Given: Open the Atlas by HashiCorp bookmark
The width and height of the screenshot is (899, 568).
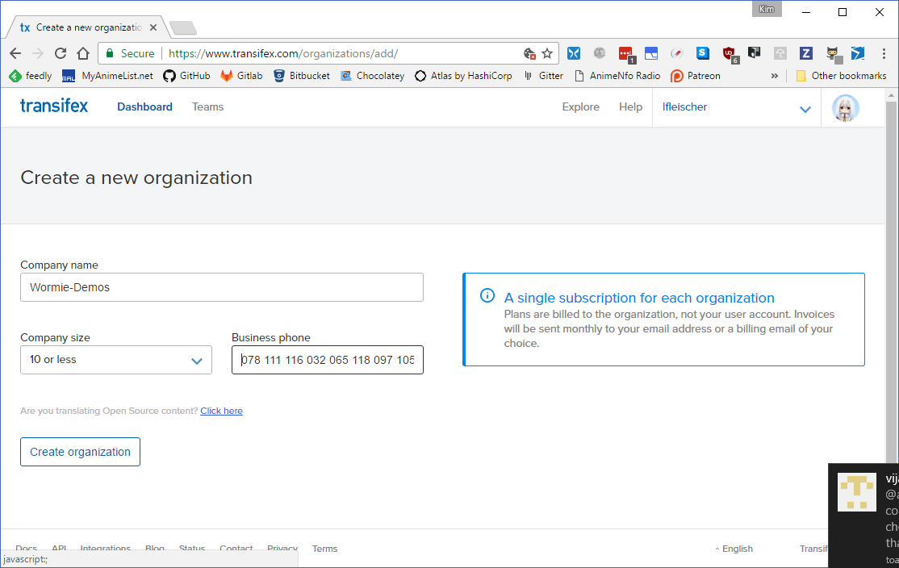Looking at the screenshot, I should [463, 76].
